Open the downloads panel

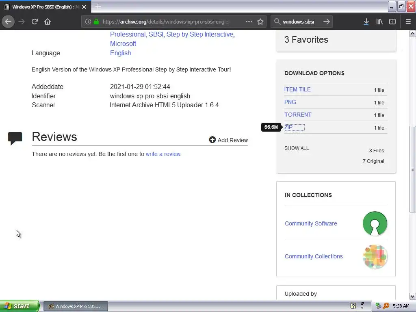(366, 22)
